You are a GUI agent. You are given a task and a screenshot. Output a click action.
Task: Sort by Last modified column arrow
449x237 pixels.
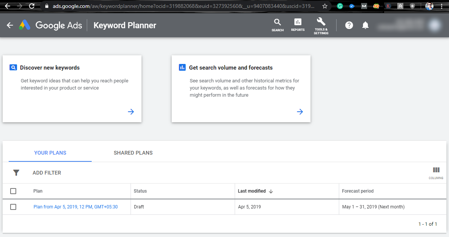(x=271, y=191)
